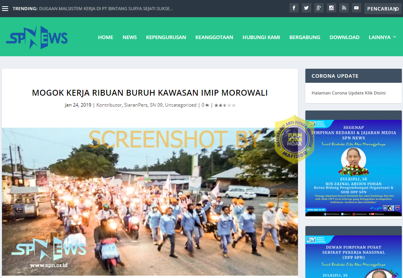Open the Morowali strike article photo
Image resolution: width=403 pixels, height=278 pixels.
(x=150, y=202)
